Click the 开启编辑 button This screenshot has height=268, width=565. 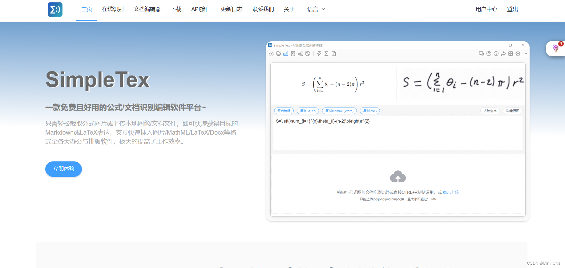click(x=284, y=111)
